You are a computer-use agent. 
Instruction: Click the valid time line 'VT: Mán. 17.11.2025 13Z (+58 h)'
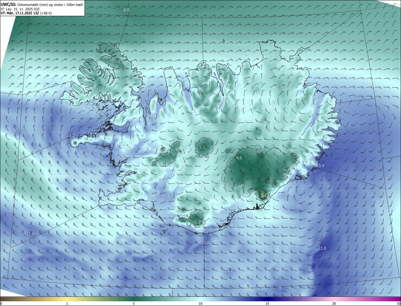(26, 13)
